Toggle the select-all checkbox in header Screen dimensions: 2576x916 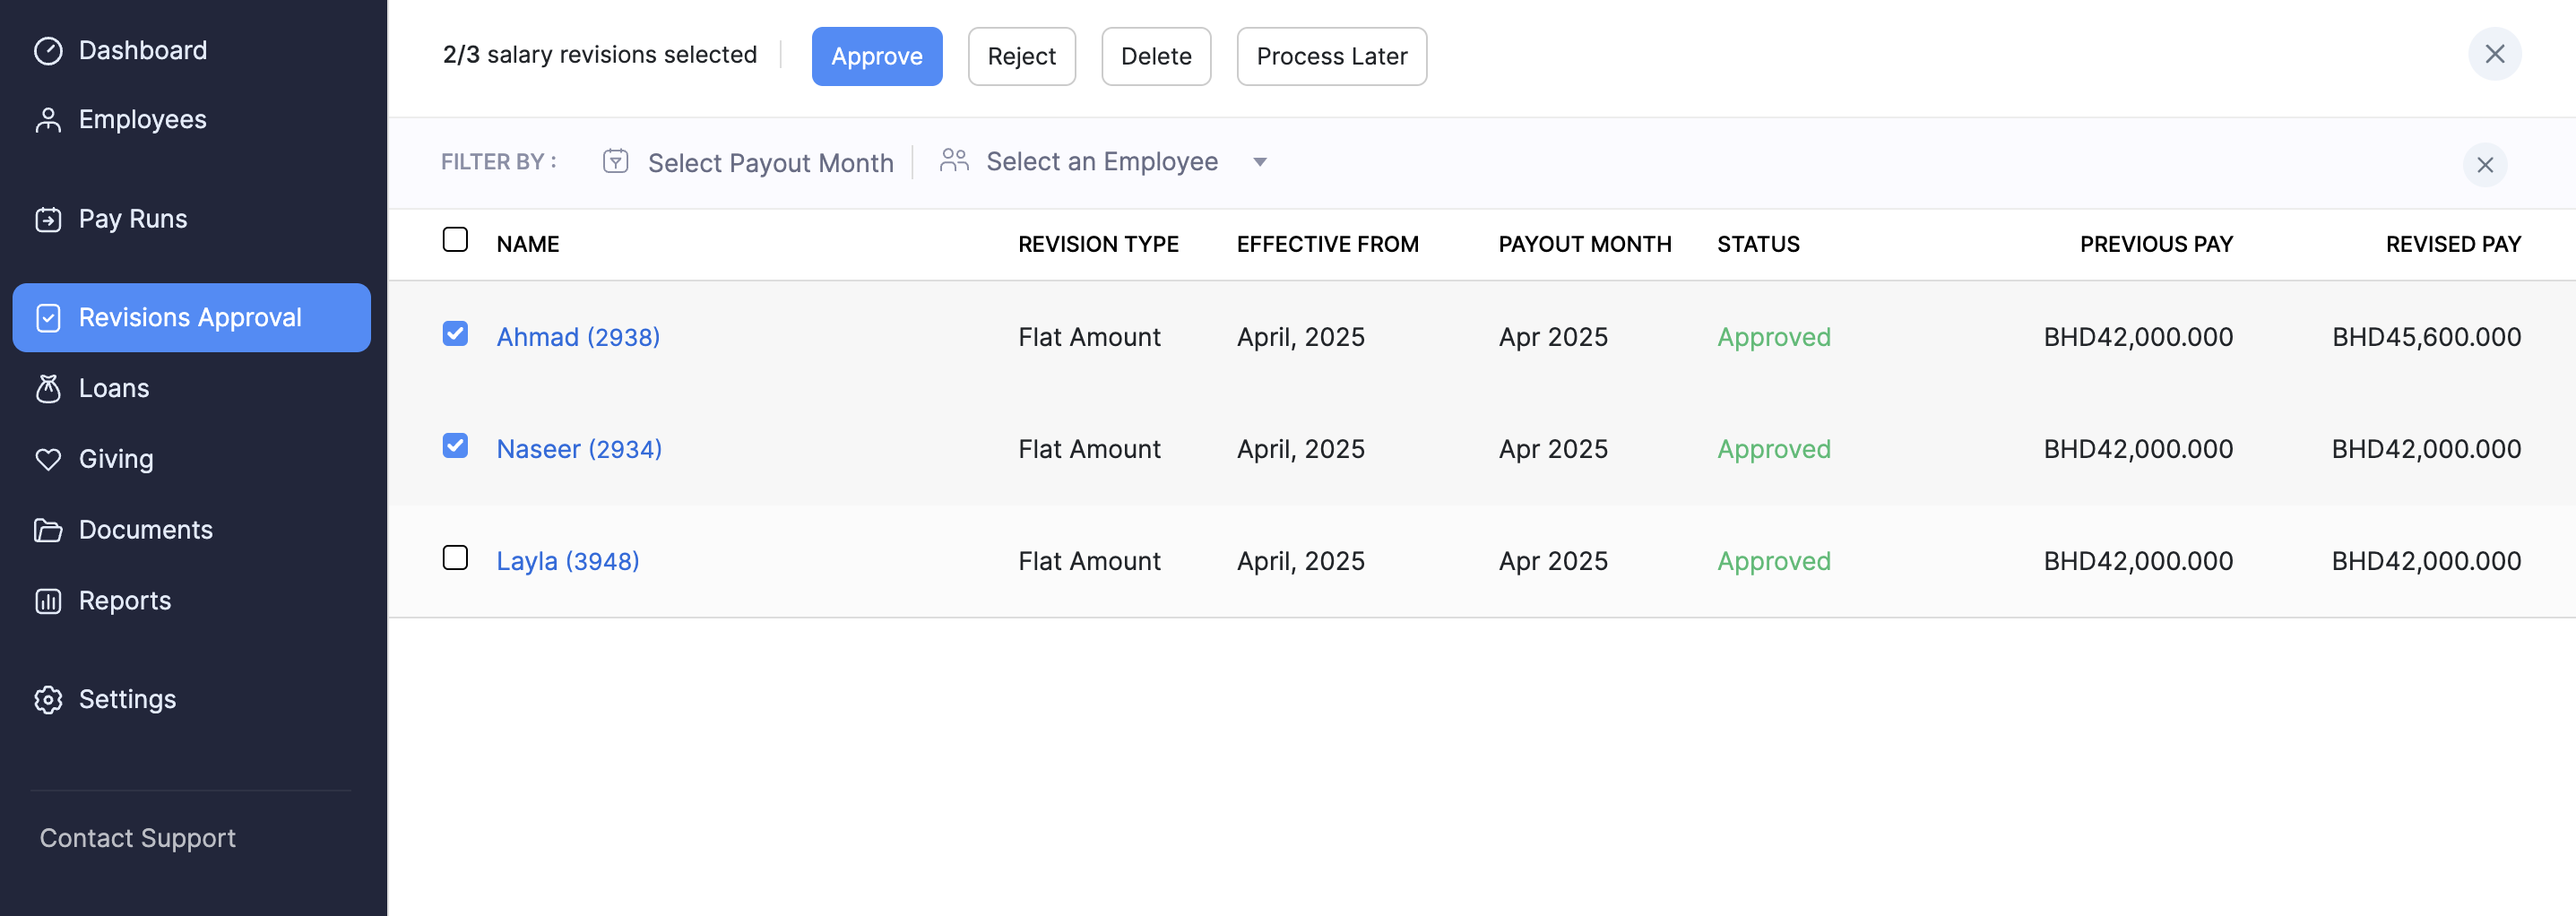tap(455, 240)
